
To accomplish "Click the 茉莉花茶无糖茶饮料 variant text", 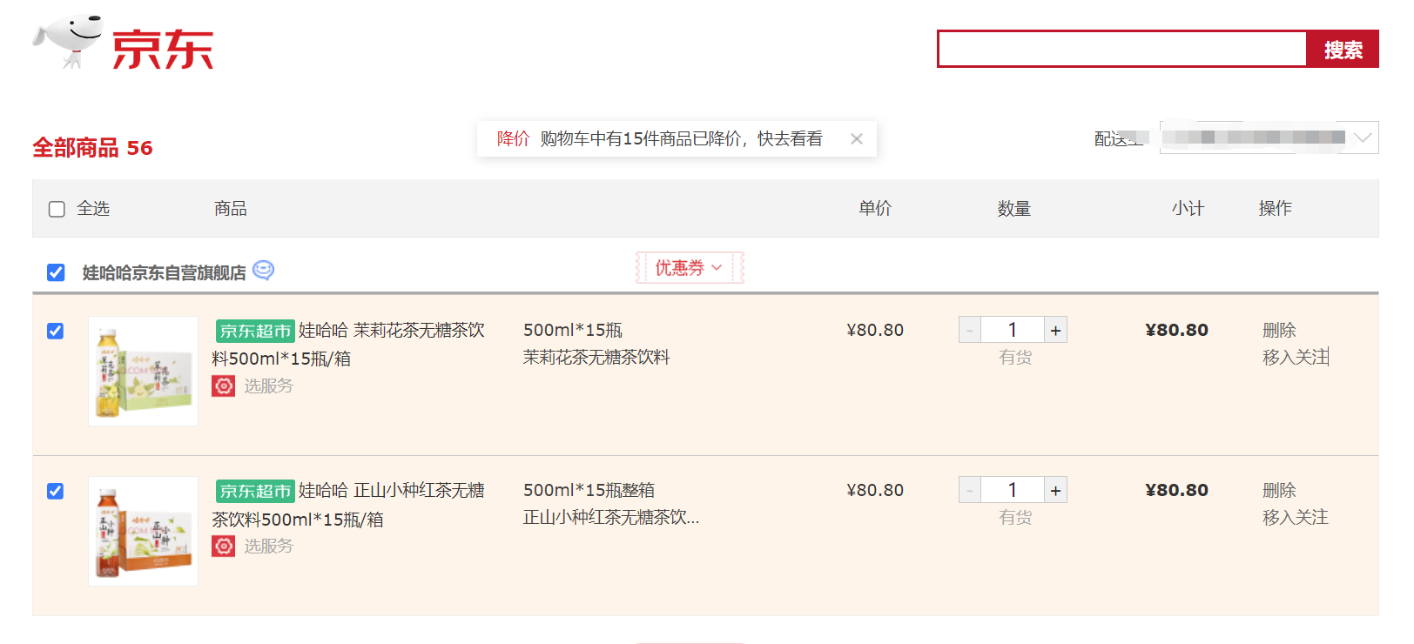I will coord(596,357).
